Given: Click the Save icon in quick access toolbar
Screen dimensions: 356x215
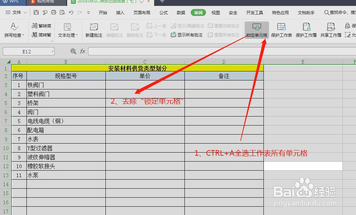Looking at the screenshot, I should tap(36, 12).
